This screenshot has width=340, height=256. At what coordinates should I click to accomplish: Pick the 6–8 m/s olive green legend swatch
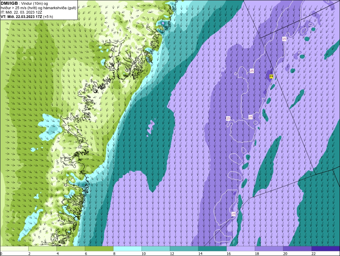pyautogui.click(x=99, y=249)
